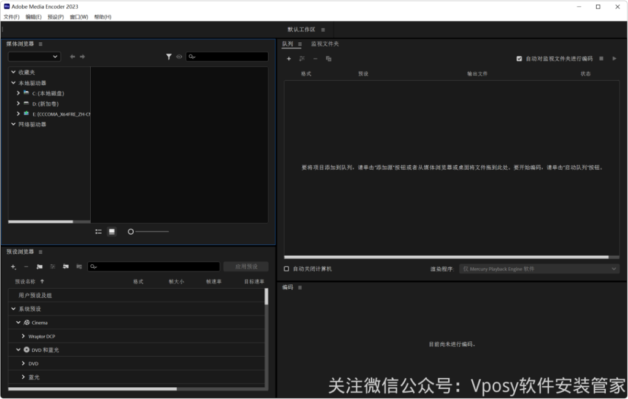Select the 用户预设及组 row
The image size is (628, 399).
tap(136, 295)
